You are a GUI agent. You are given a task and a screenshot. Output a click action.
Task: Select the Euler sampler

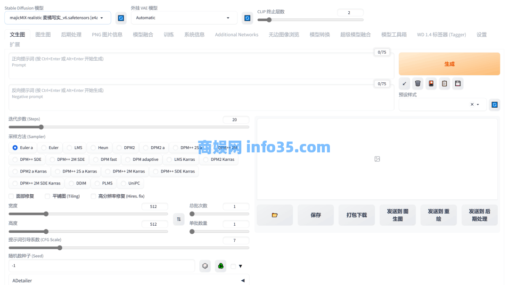pyautogui.click(x=50, y=148)
